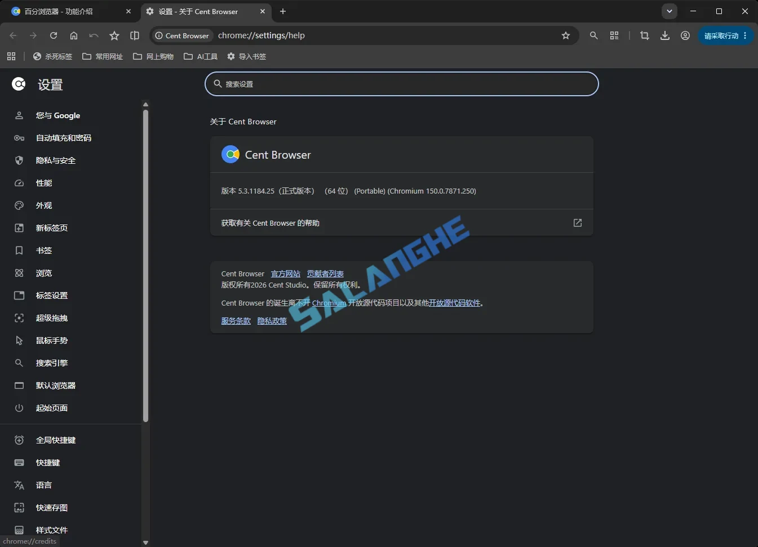Click the back navigation arrow
The height and width of the screenshot is (547, 758).
tap(13, 35)
